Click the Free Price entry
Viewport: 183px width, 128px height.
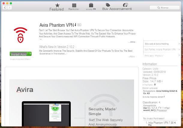[149, 78]
